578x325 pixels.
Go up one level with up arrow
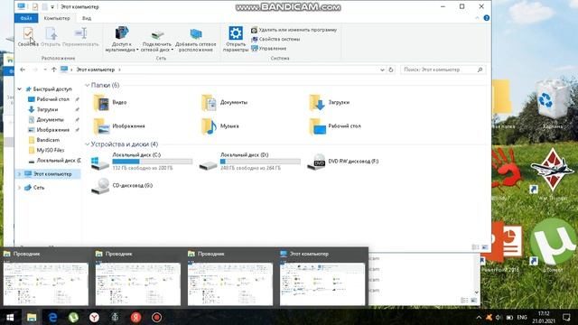[x=54, y=70]
